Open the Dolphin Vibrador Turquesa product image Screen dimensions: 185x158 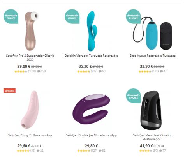click(x=92, y=31)
